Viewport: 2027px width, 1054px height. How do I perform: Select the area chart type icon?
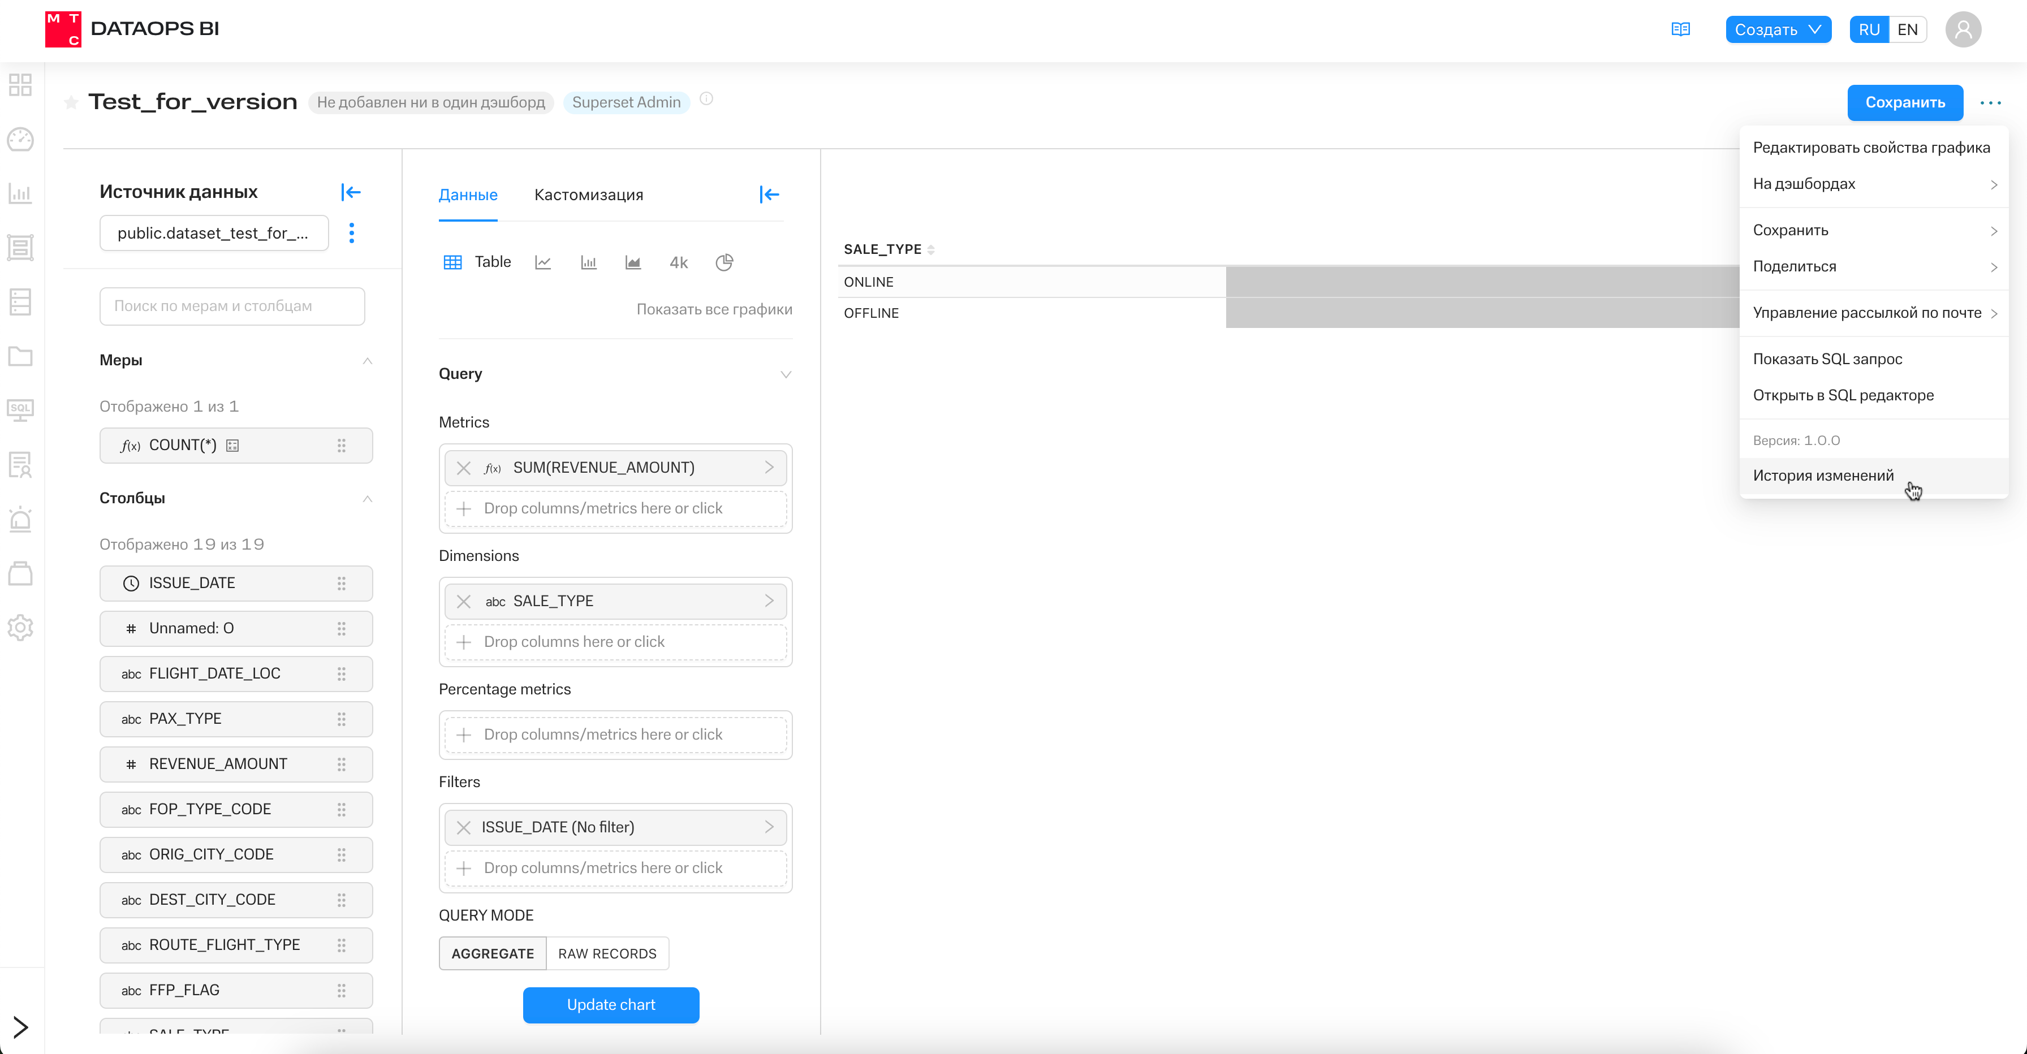click(633, 262)
